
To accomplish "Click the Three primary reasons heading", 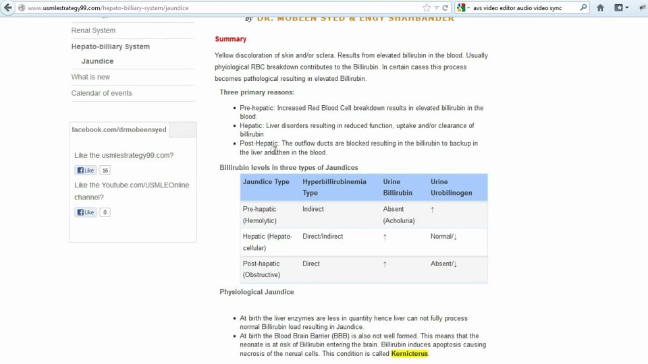I will [x=256, y=92].
